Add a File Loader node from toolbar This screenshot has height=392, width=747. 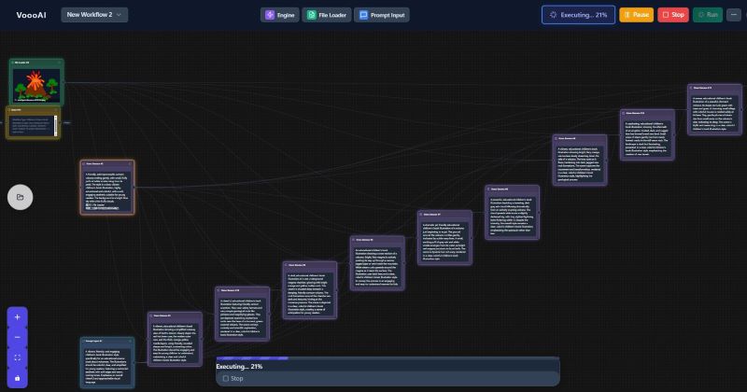[327, 15]
